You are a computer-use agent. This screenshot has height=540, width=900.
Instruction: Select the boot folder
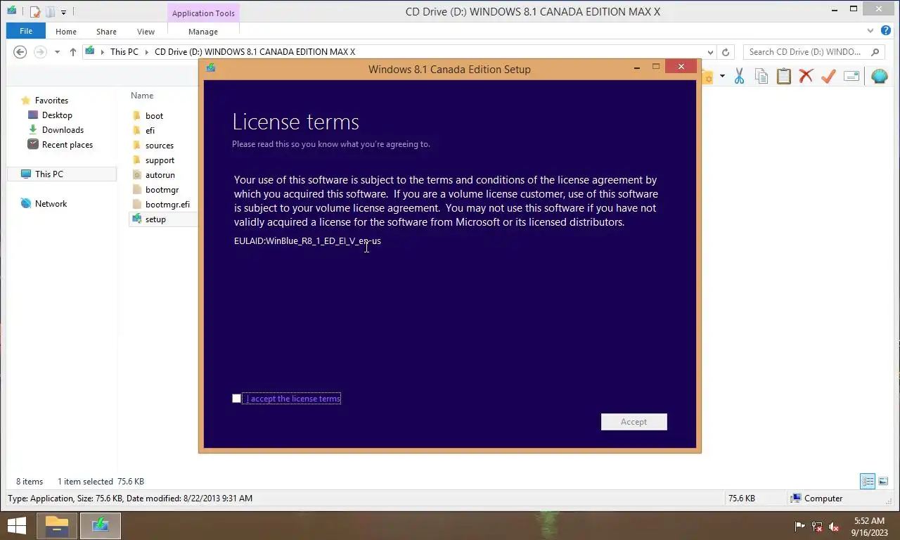click(x=154, y=116)
